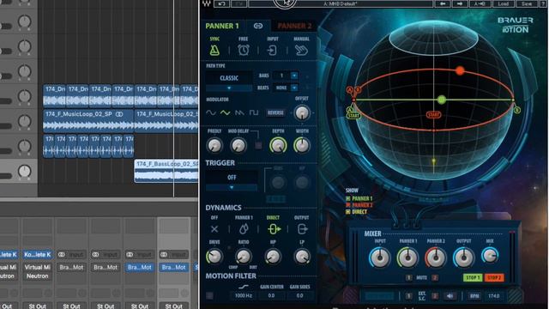Image resolution: width=549 pixels, height=309 pixels.
Task: Click orange Panner 2 dot on the sphere
Action: [460, 70]
